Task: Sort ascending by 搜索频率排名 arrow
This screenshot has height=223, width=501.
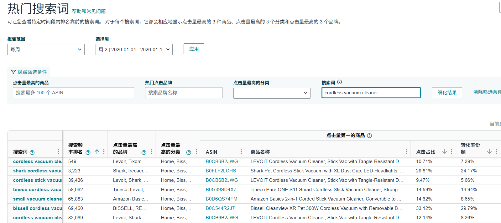Action: [x=97, y=152]
